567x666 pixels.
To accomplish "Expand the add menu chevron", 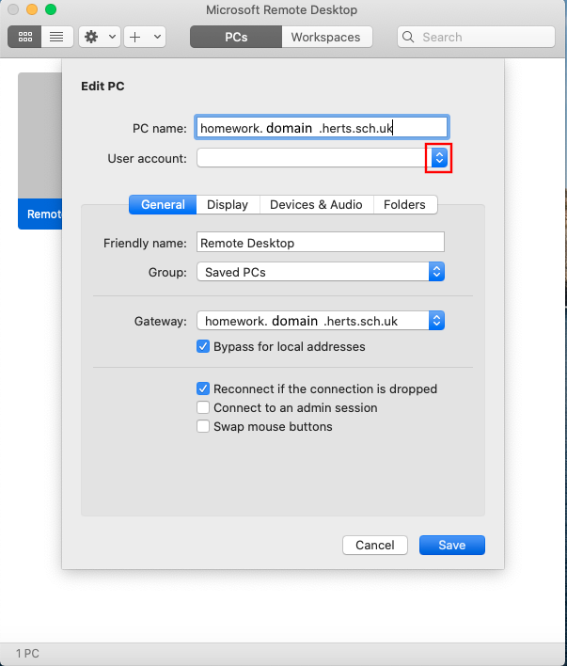I will [157, 37].
